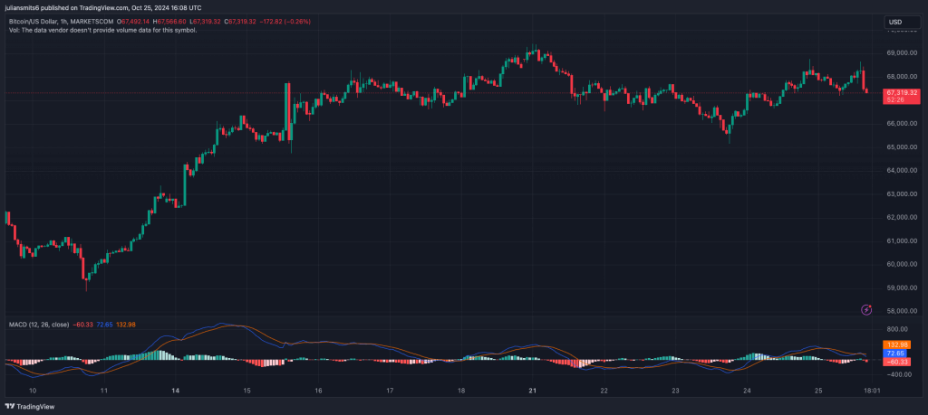This screenshot has width=928, height=415.
Task: Click the 18:01 time label on axis
Action: [873, 391]
